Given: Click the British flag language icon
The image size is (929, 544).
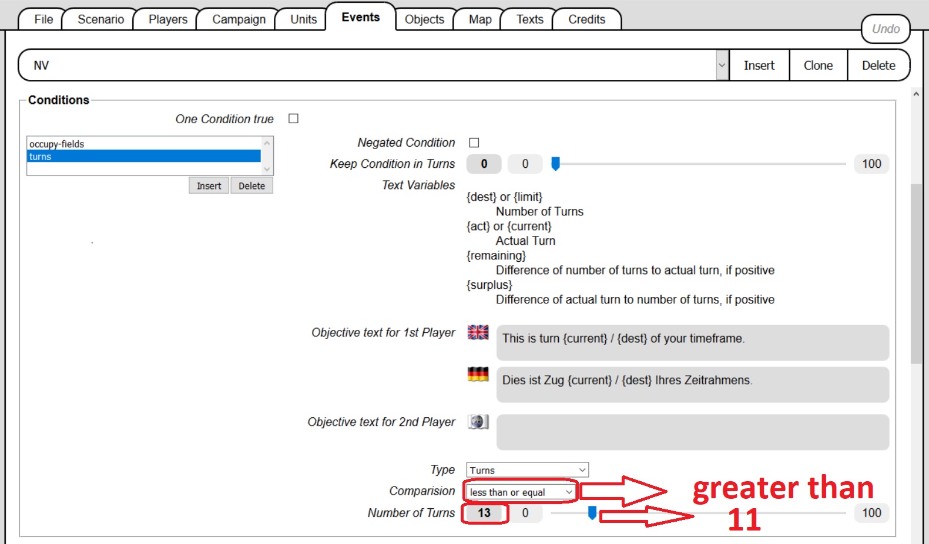Looking at the screenshot, I should tap(478, 332).
